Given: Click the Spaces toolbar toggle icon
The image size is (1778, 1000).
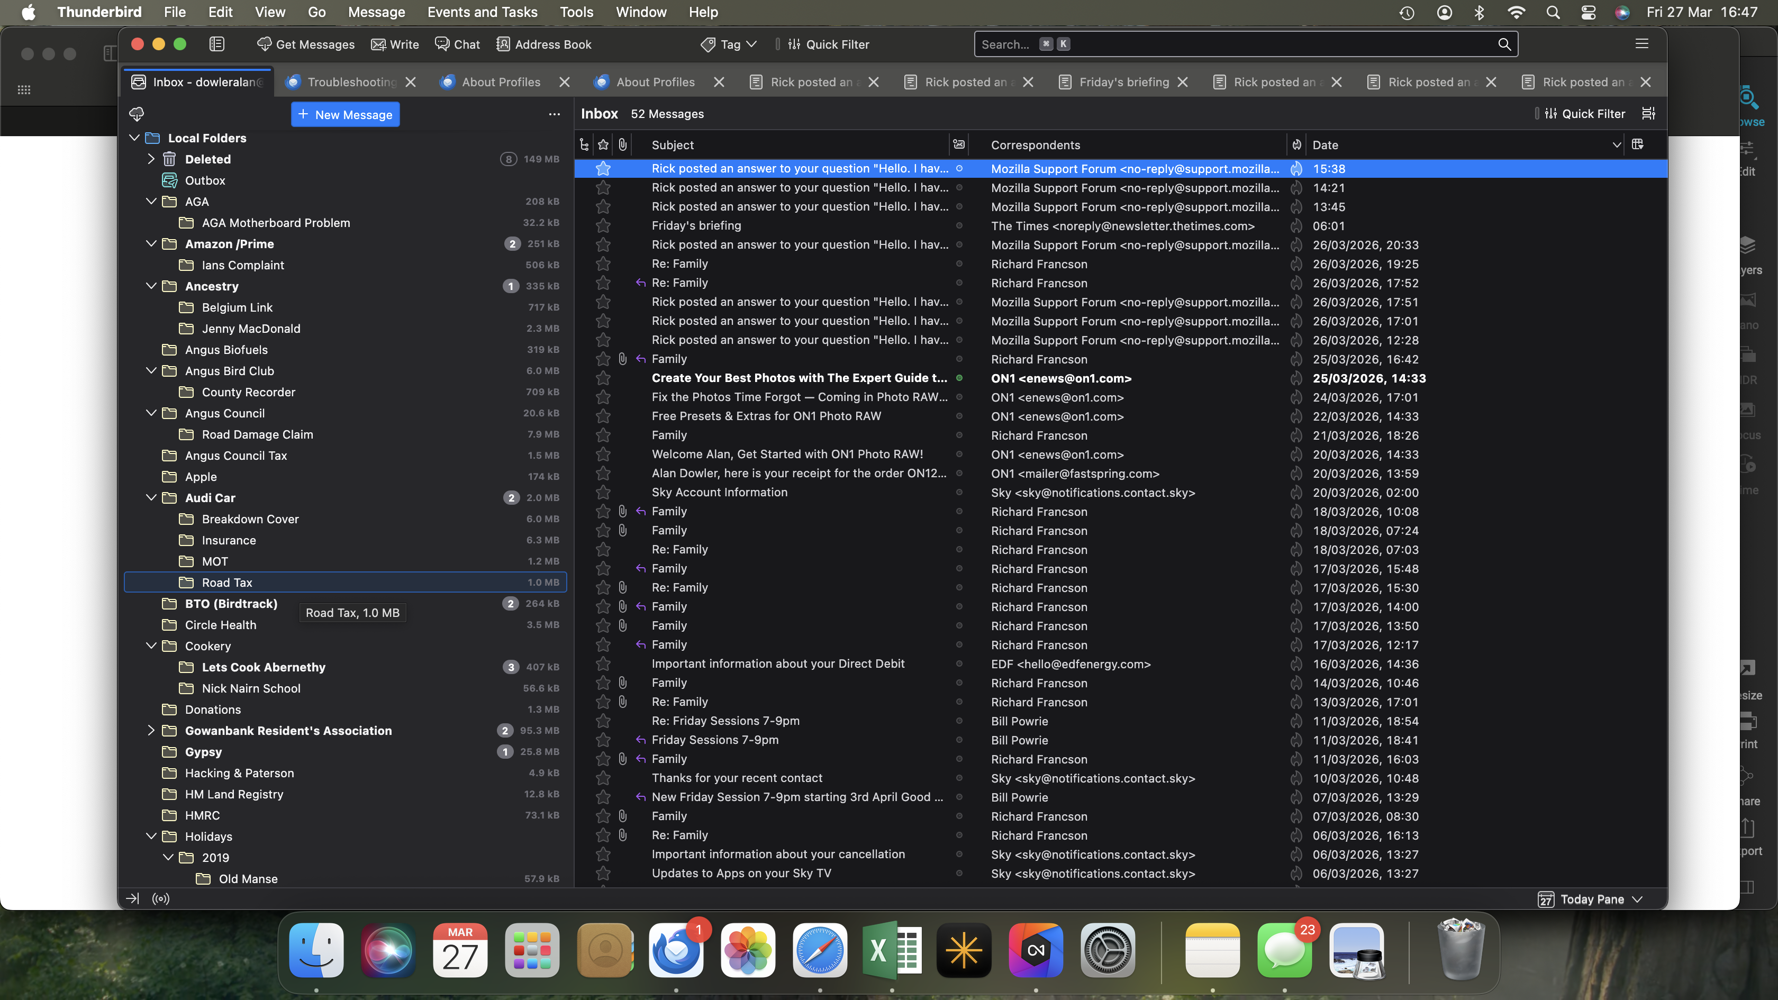Looking at the screenshot, I should [x=217, y=44].
